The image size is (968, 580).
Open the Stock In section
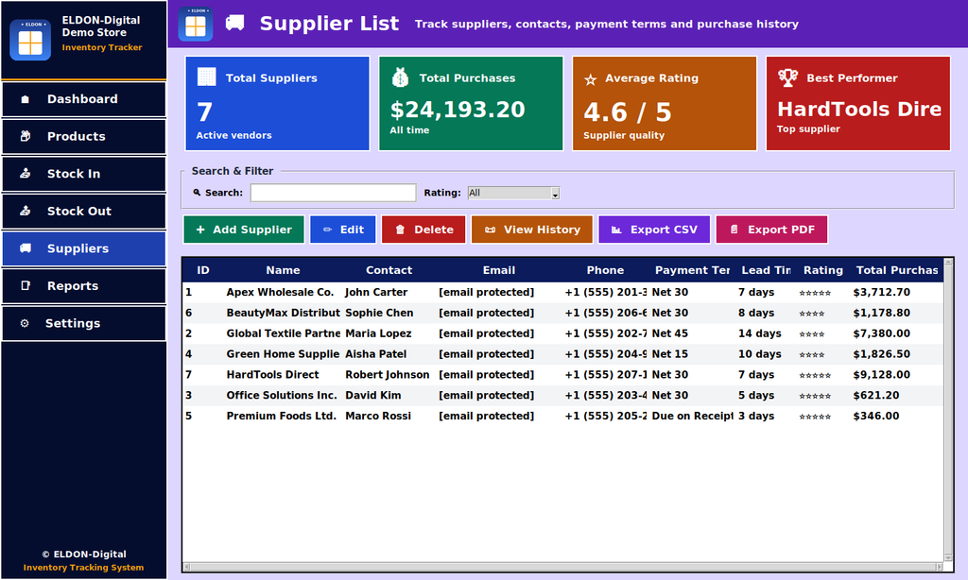84,174
